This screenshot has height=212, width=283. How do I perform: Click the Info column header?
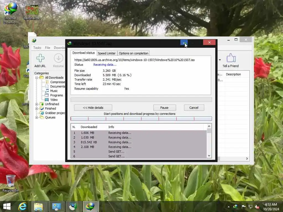(x=111, y=127)
